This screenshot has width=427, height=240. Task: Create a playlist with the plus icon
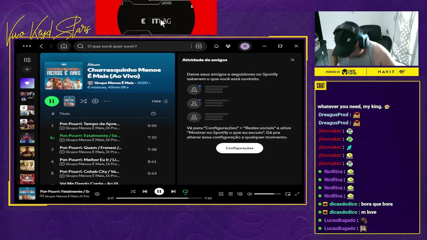coord(27,69)
